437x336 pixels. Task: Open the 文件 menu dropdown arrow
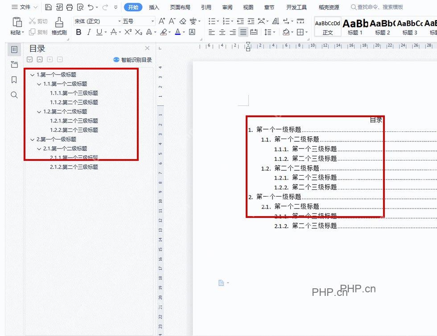[35, 7]
